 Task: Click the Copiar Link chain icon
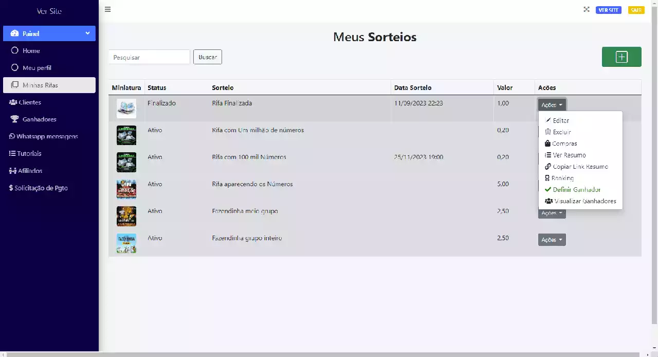click(548, 167)
